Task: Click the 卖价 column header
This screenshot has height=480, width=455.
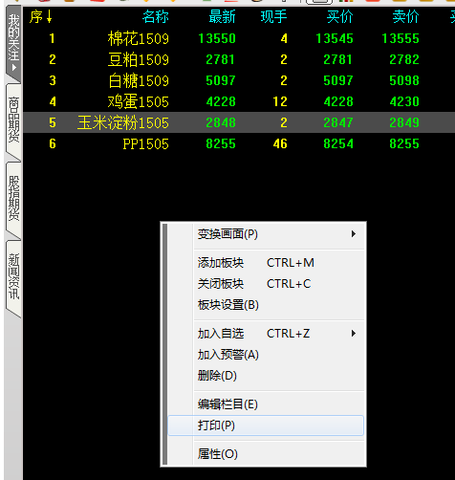Action: [405, 16]
